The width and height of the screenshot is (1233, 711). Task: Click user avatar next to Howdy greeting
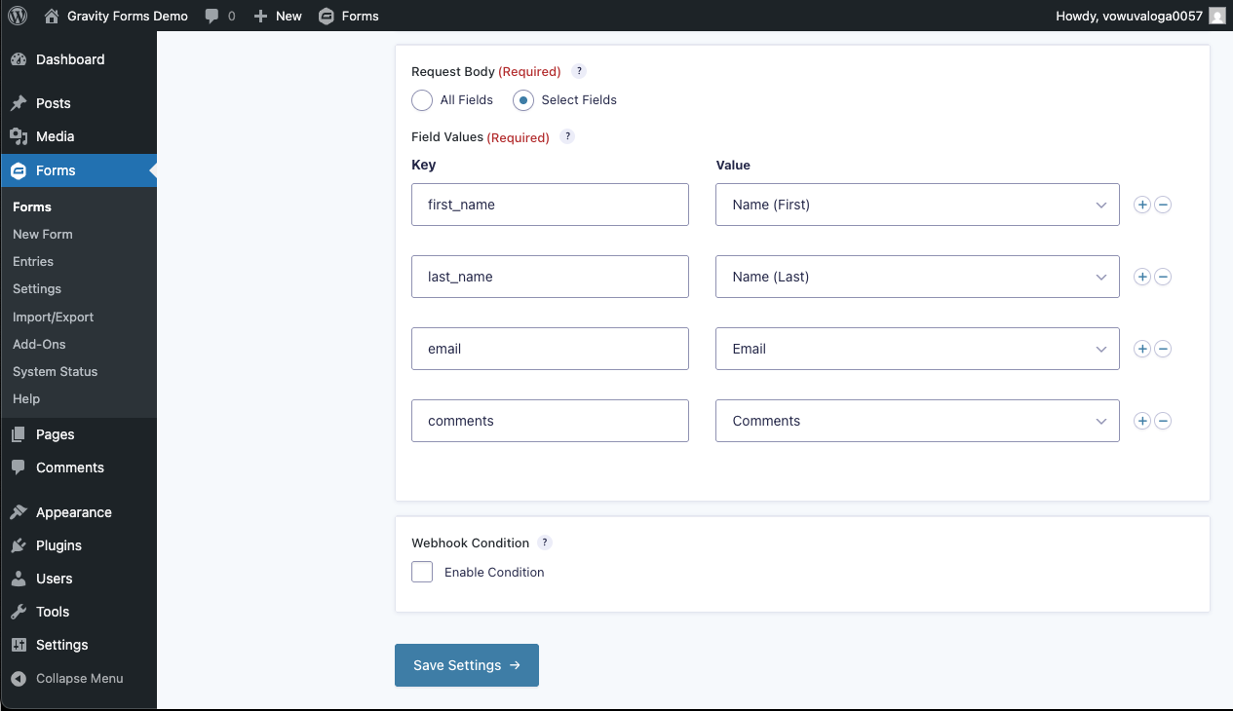[x=1216, y=16]
